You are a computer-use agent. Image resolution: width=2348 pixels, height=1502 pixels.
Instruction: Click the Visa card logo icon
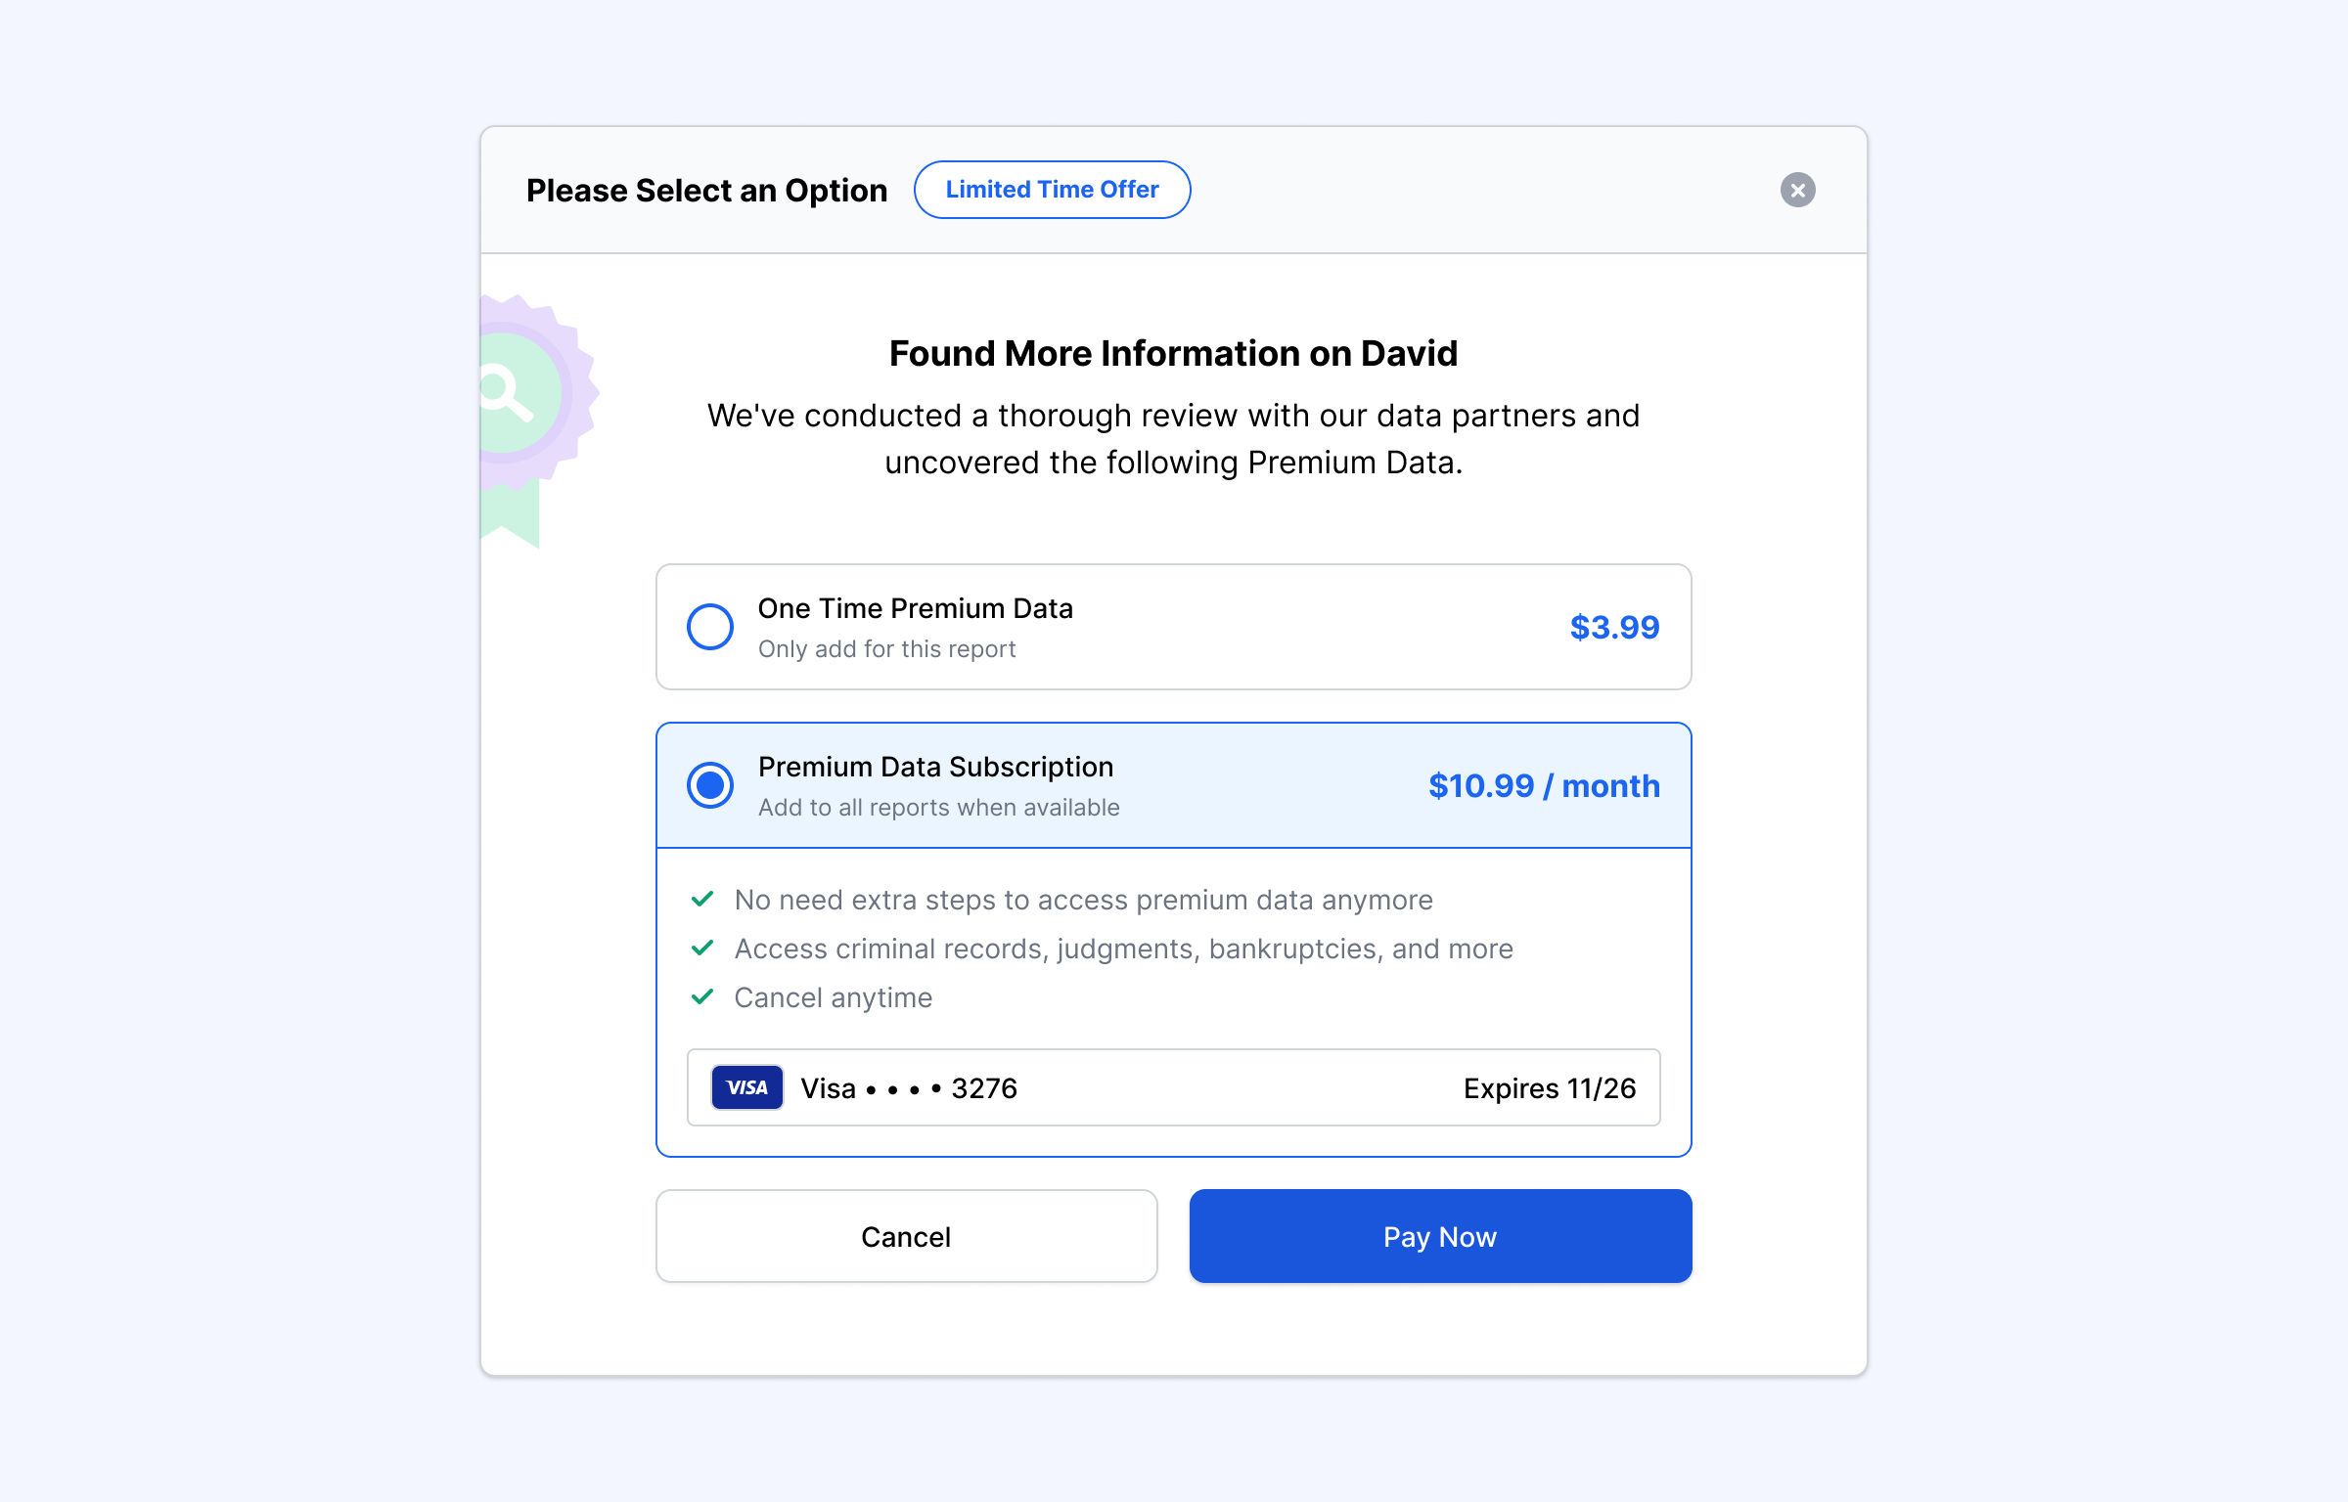(747, 1087)
